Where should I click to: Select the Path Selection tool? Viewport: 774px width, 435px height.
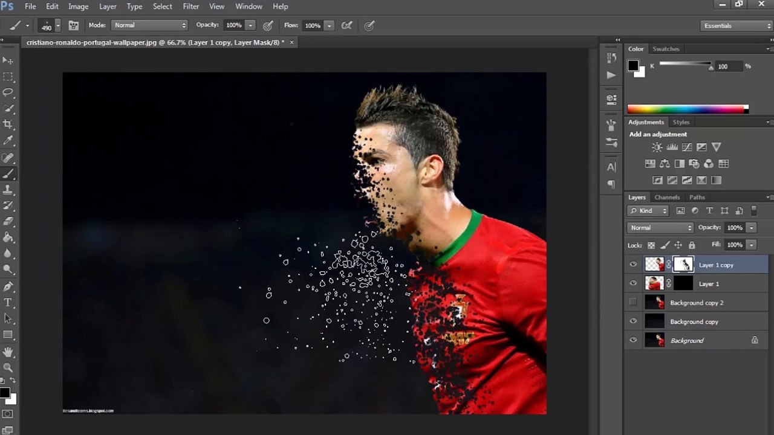[8, 318]
